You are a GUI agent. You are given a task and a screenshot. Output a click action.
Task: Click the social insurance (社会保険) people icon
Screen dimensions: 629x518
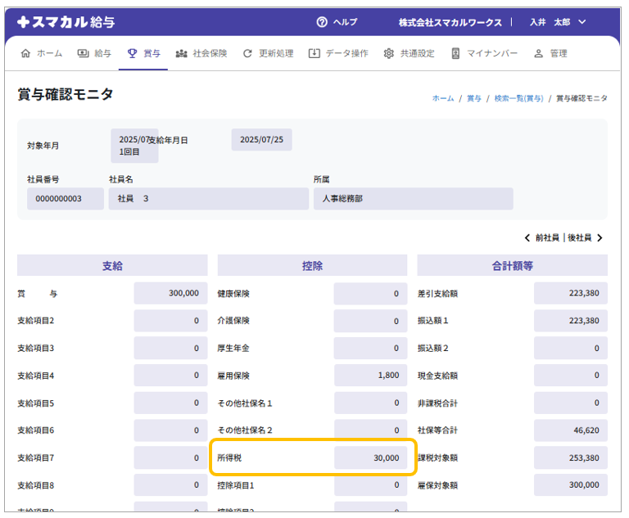[x=182, y=53]
